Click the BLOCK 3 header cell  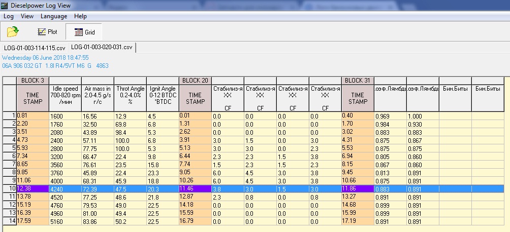pos(33,81)
